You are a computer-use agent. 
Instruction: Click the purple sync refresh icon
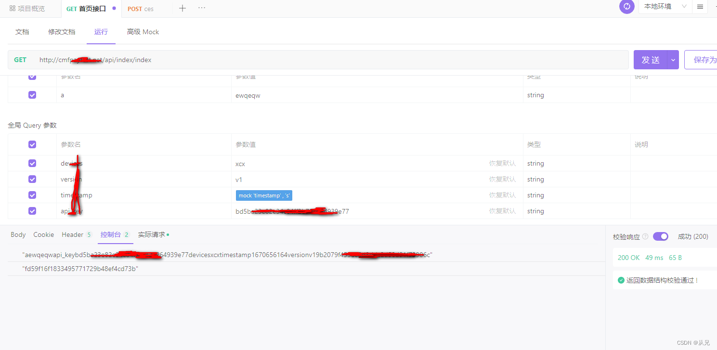626,7
